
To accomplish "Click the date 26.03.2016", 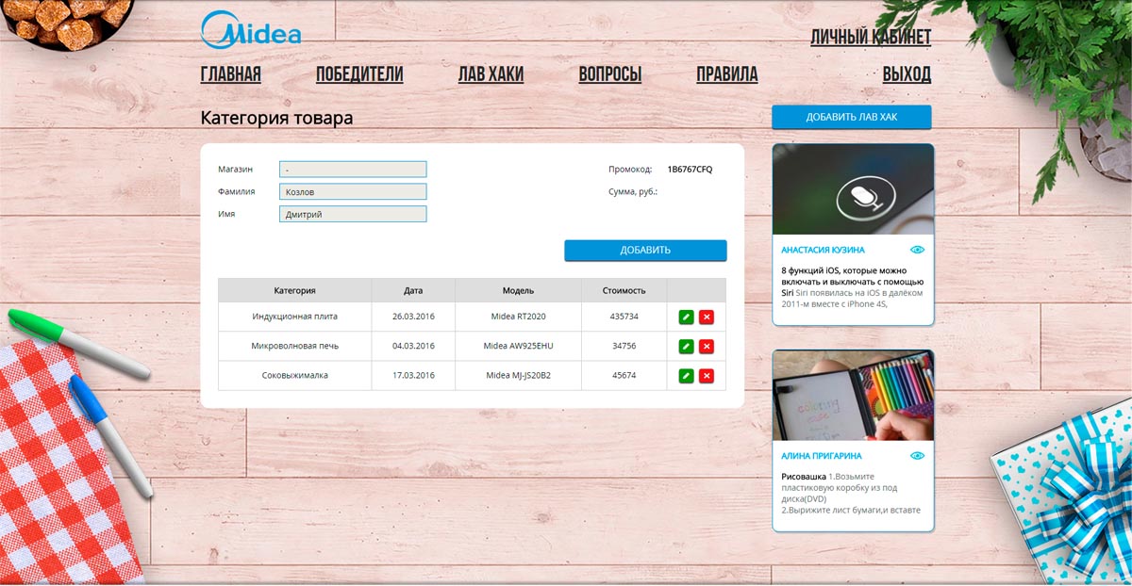I will click(x=413, y=317).
